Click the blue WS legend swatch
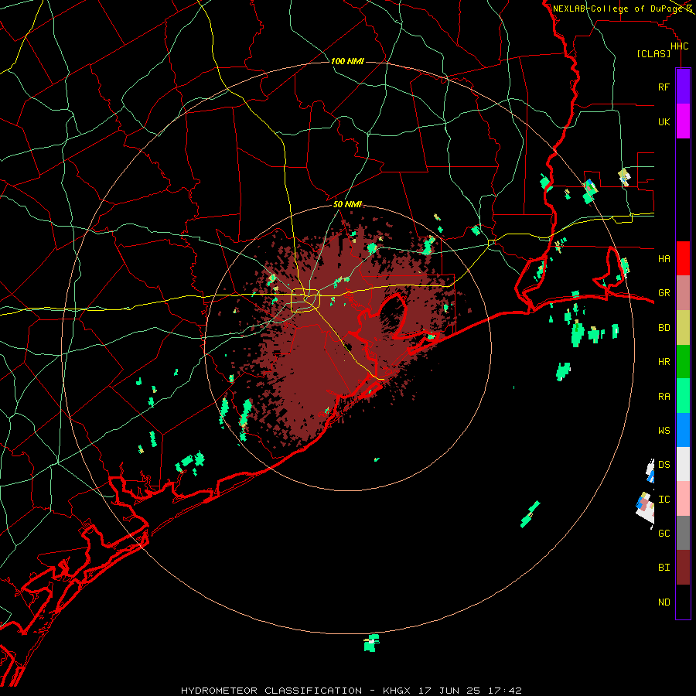 [683, 430]
